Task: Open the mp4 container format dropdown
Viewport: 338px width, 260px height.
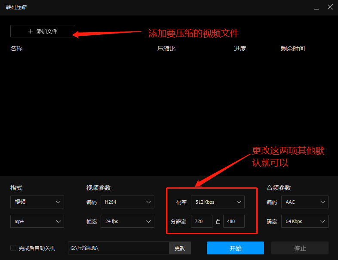Action: tap(37, 221)
